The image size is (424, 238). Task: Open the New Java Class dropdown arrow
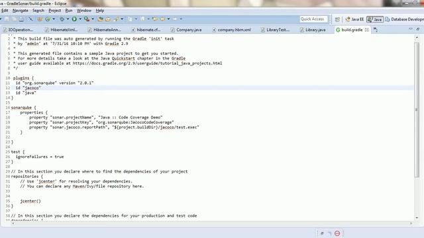tap(54, 19)
